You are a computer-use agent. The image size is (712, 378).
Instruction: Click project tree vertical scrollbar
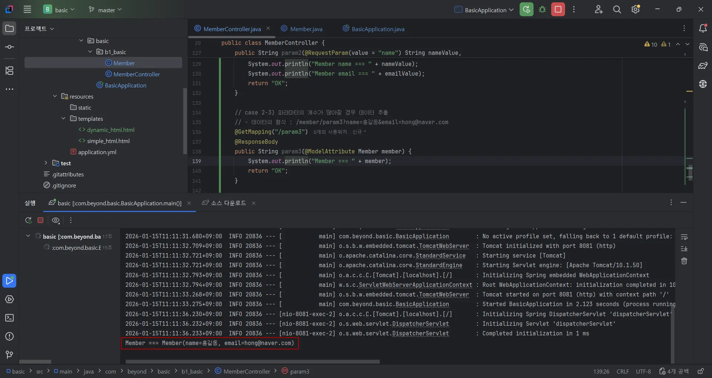tap(185, 121)
